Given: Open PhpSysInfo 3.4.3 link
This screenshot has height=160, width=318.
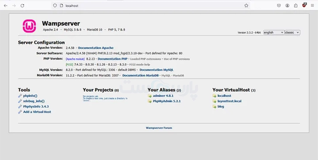Looking at the screenshot, I should click(x=36, y=106).
